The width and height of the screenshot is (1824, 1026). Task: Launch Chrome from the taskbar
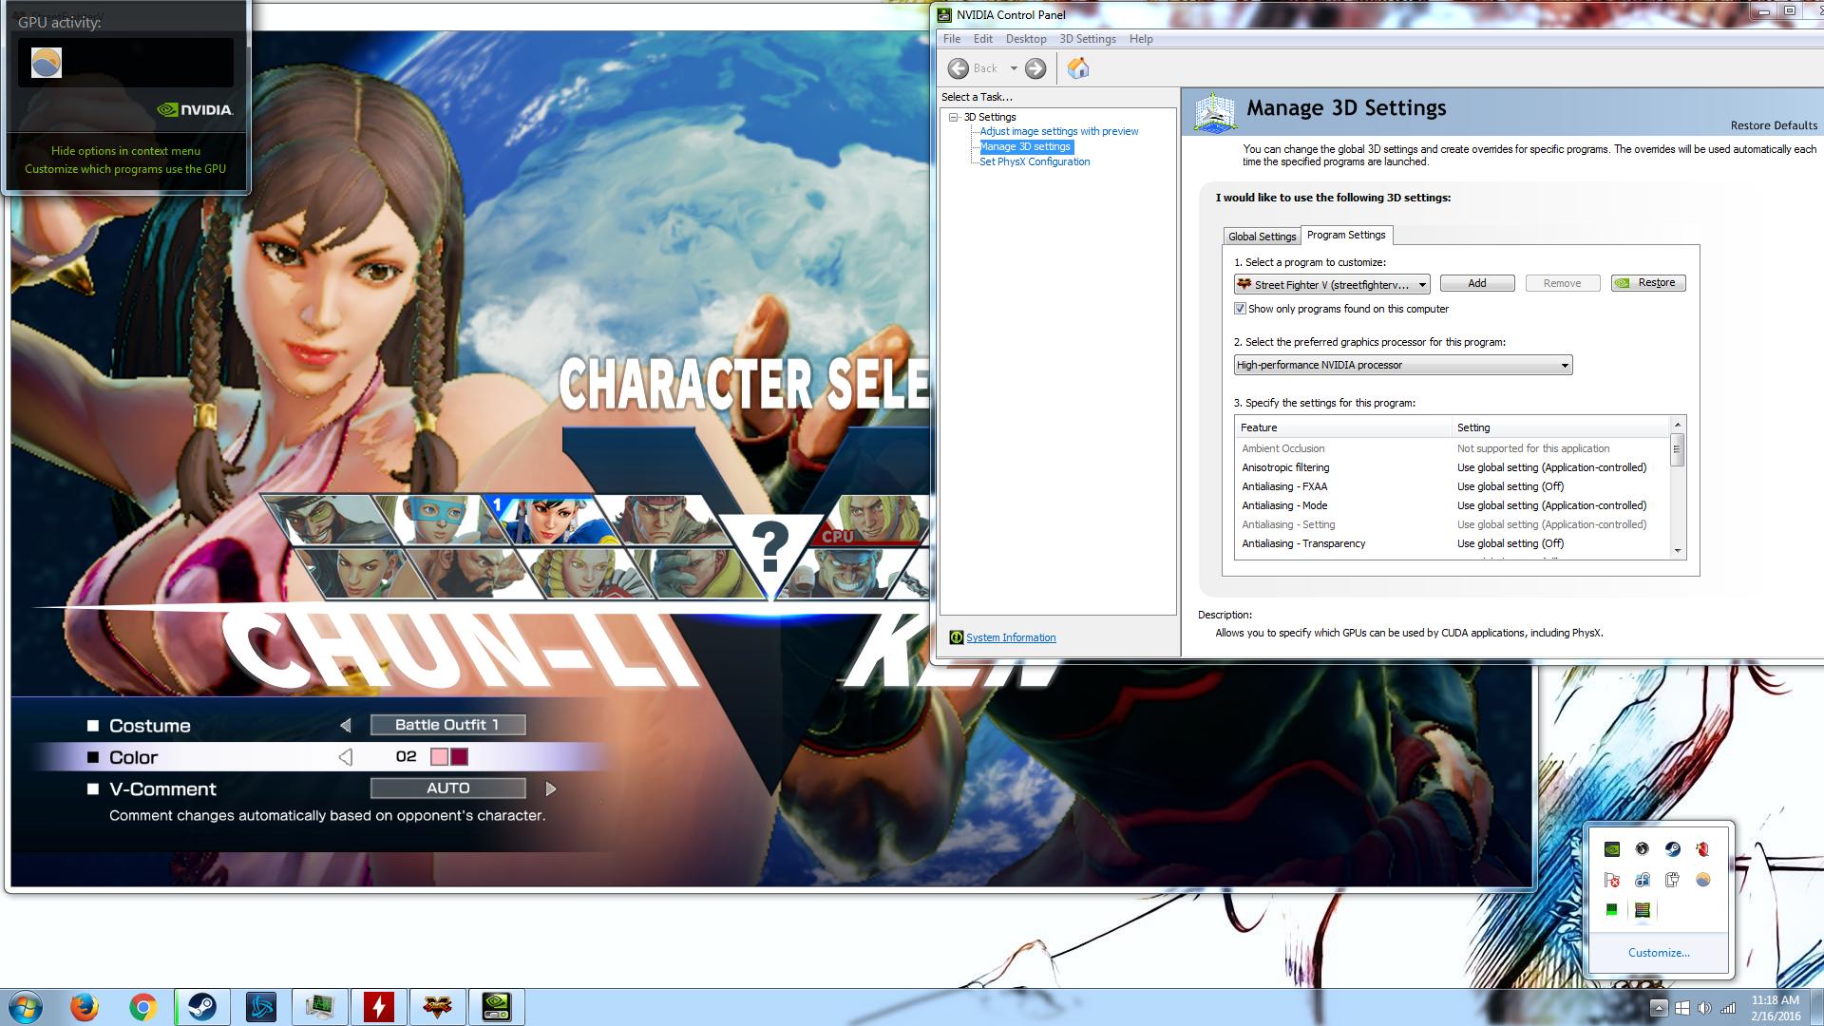click(143, 1007)
